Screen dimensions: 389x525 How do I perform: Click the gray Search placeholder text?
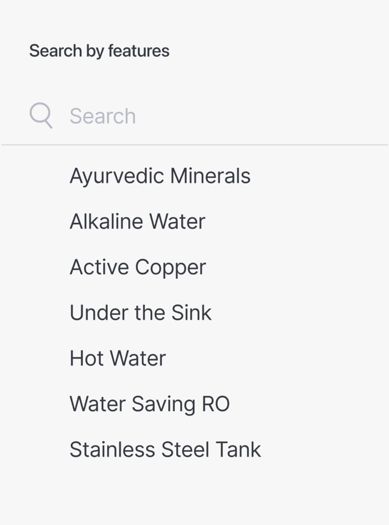(x=103, y=116)
